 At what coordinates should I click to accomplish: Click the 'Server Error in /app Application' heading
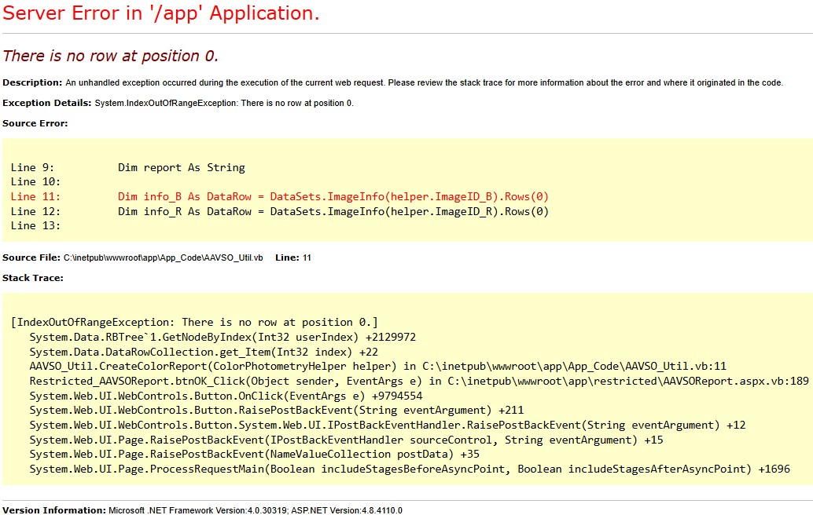pyautogui.click(x=161, y=13)
